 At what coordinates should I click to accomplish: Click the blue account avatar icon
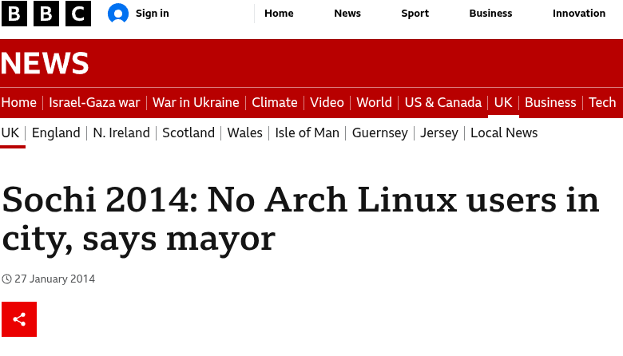(x=118, y=14)
